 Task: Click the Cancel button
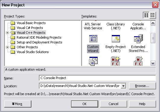(114, 104)
